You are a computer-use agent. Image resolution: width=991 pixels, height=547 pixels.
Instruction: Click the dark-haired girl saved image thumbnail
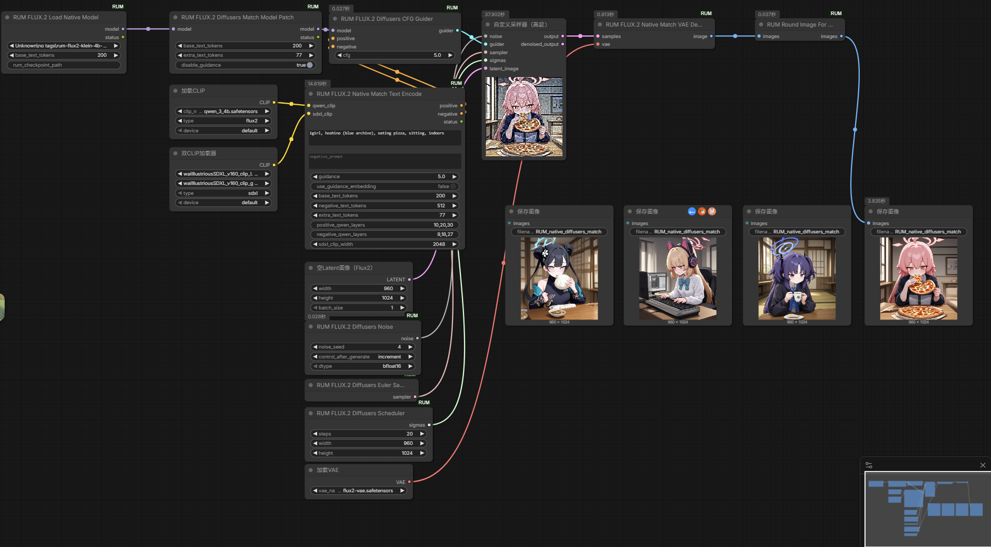559,279
